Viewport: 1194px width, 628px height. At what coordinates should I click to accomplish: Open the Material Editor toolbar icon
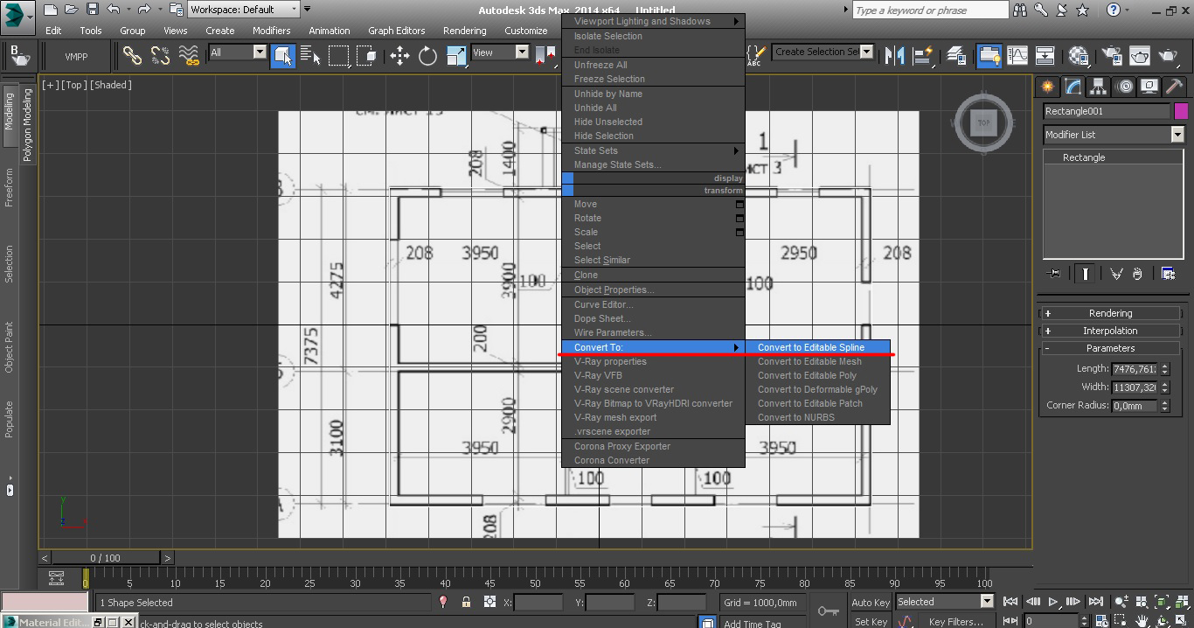coord(1079,56)
